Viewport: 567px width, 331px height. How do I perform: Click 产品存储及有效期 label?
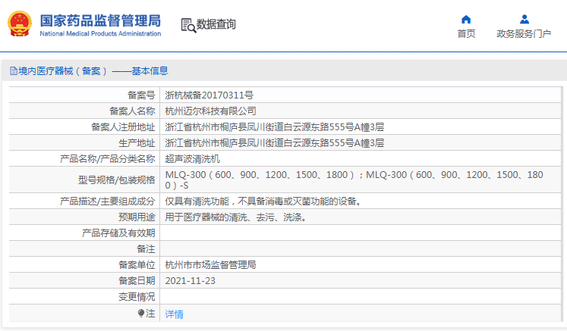(x=118, y=233)
